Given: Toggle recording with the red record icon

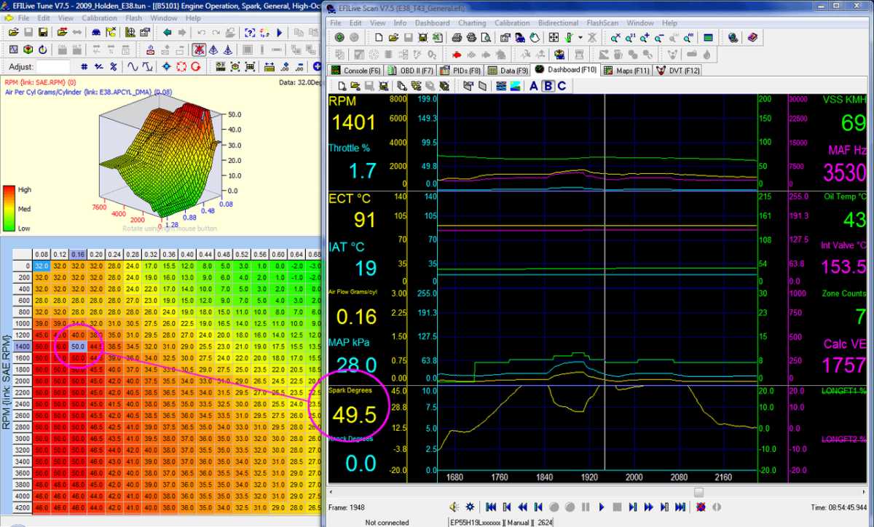Looking at the screenshot, I should [701, 506].
